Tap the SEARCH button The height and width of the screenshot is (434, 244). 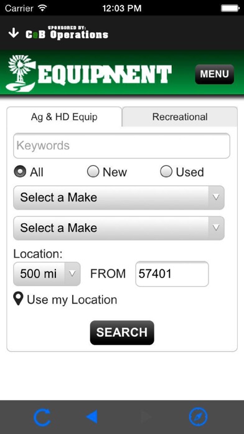122,332
